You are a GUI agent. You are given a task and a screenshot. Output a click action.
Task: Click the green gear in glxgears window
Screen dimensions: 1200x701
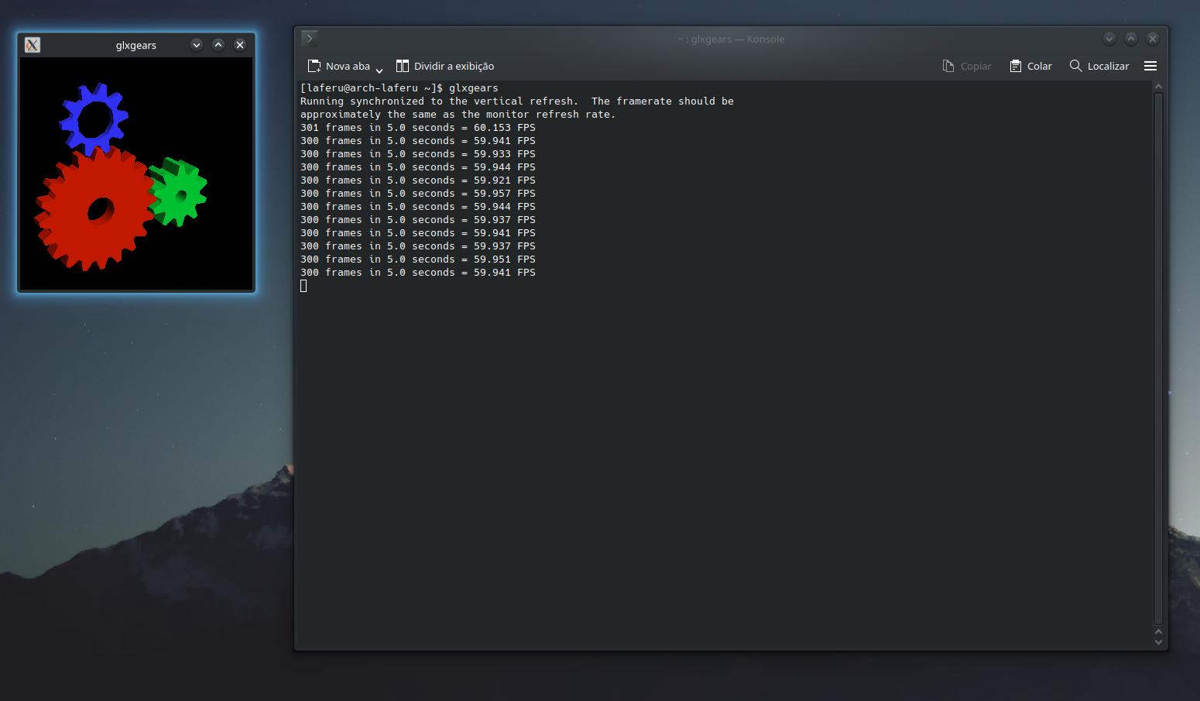[x=180, y=192]
